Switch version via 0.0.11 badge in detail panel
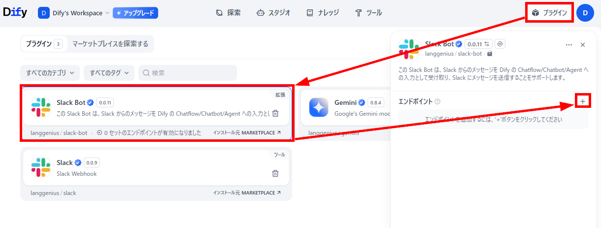The height and width of the screenshot is (228, 601). click(x=479, y=44)
